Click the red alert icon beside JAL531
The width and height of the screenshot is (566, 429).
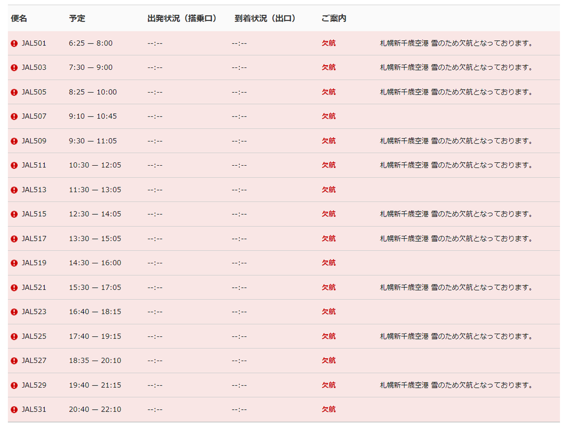pos(14,410)
